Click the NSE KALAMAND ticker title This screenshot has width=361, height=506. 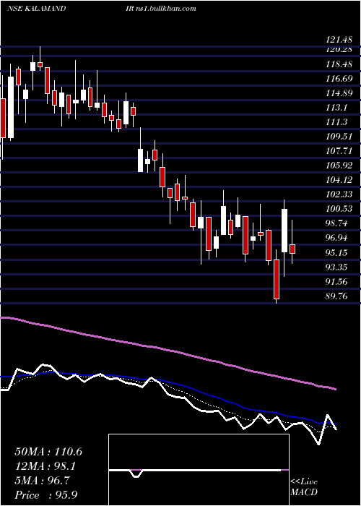click(36, 9)
